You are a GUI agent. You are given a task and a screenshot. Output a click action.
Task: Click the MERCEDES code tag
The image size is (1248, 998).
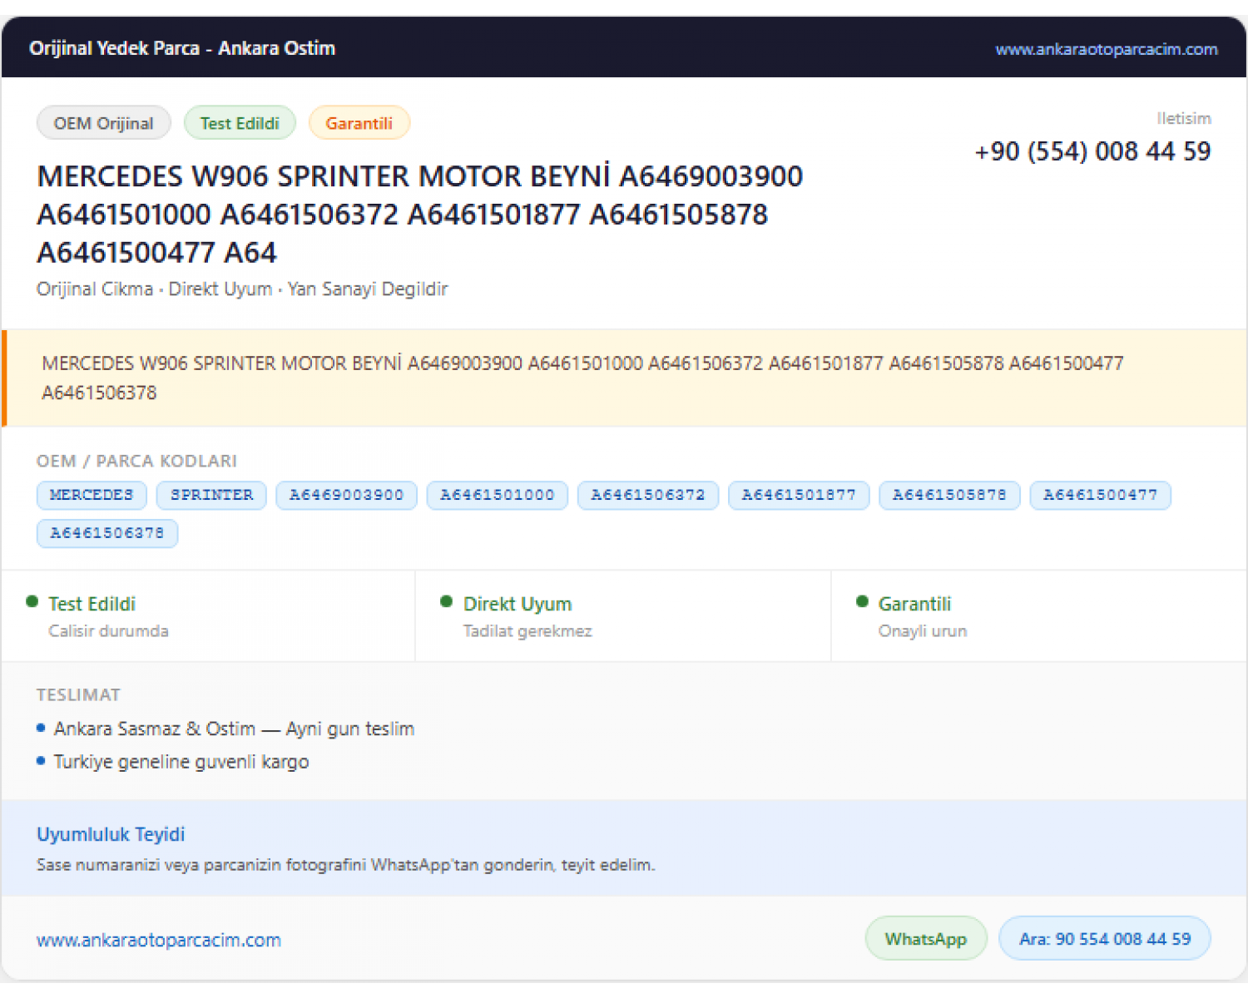pos(92,495)
